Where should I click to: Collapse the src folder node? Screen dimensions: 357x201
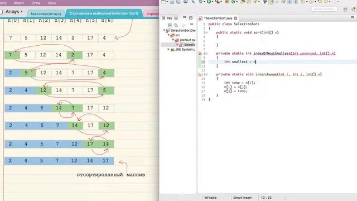click(x=168, y=35)
